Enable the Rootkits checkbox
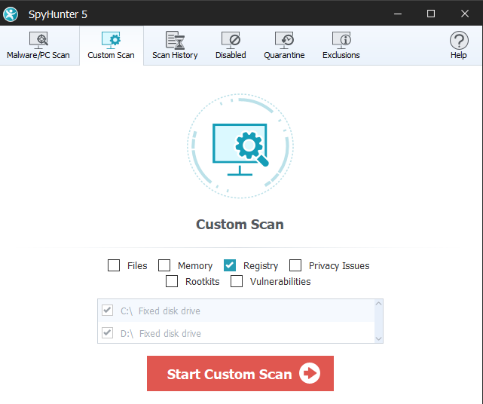Viewport: 483px width, 404px height. [x=172, y=281]
